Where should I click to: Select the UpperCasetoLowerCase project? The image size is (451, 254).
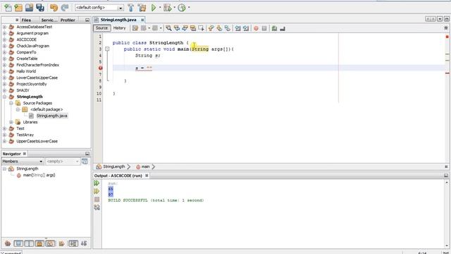pyautogui.click(x=37, y=141)
